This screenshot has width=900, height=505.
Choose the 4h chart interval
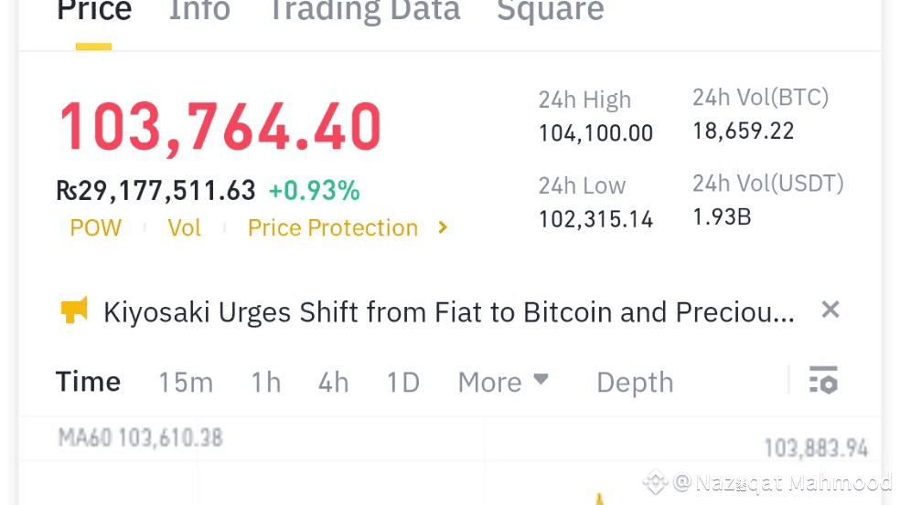[333, 382]
